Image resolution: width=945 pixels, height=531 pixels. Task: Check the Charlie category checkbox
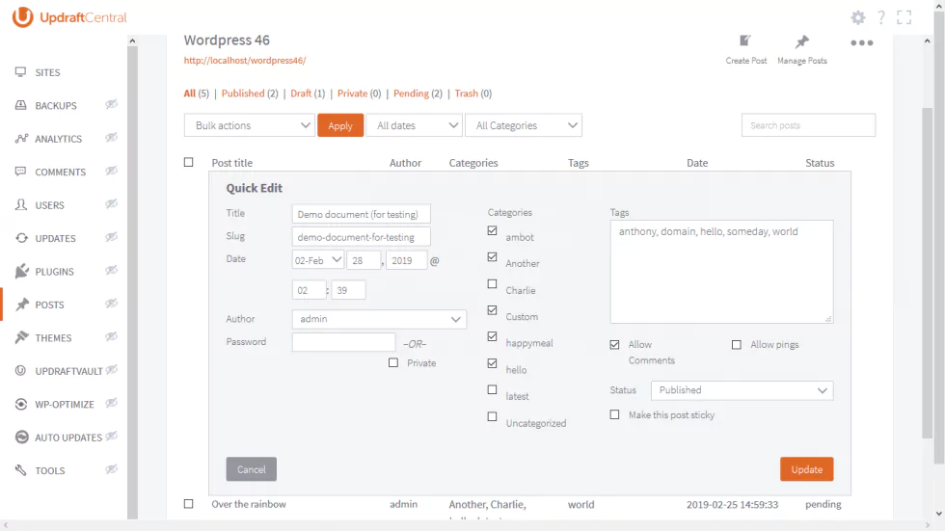(493, 284)
